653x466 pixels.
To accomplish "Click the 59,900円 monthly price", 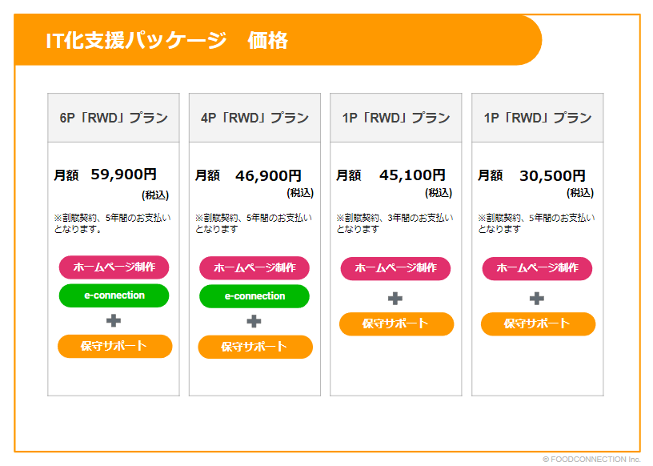I will click(124, 175).
